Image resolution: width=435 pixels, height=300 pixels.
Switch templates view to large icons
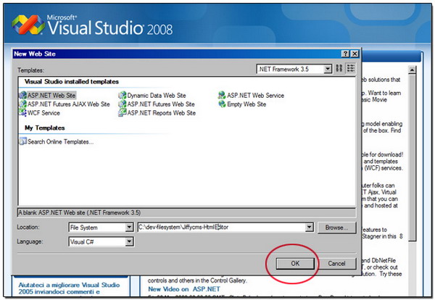(339, 68)
